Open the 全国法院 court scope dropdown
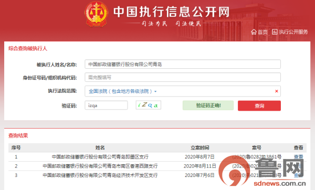This screenshot has height=190, width=315. (x=122, y=91)
